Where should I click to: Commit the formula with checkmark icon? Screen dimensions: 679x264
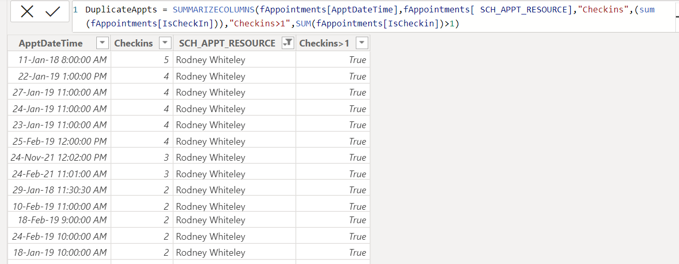tap(53, 11)
